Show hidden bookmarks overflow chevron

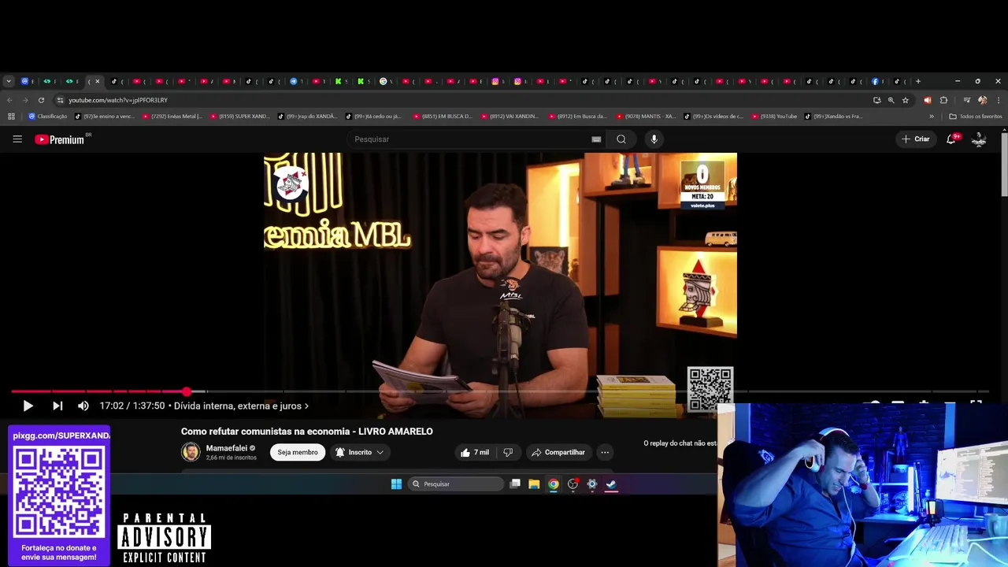tap(932, 117)
